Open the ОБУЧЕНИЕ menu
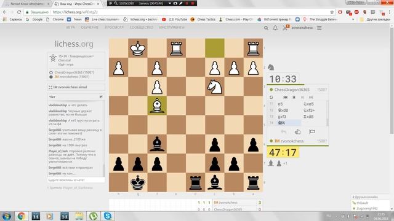This screenshot has width=394, height=221. pos(89,27)
